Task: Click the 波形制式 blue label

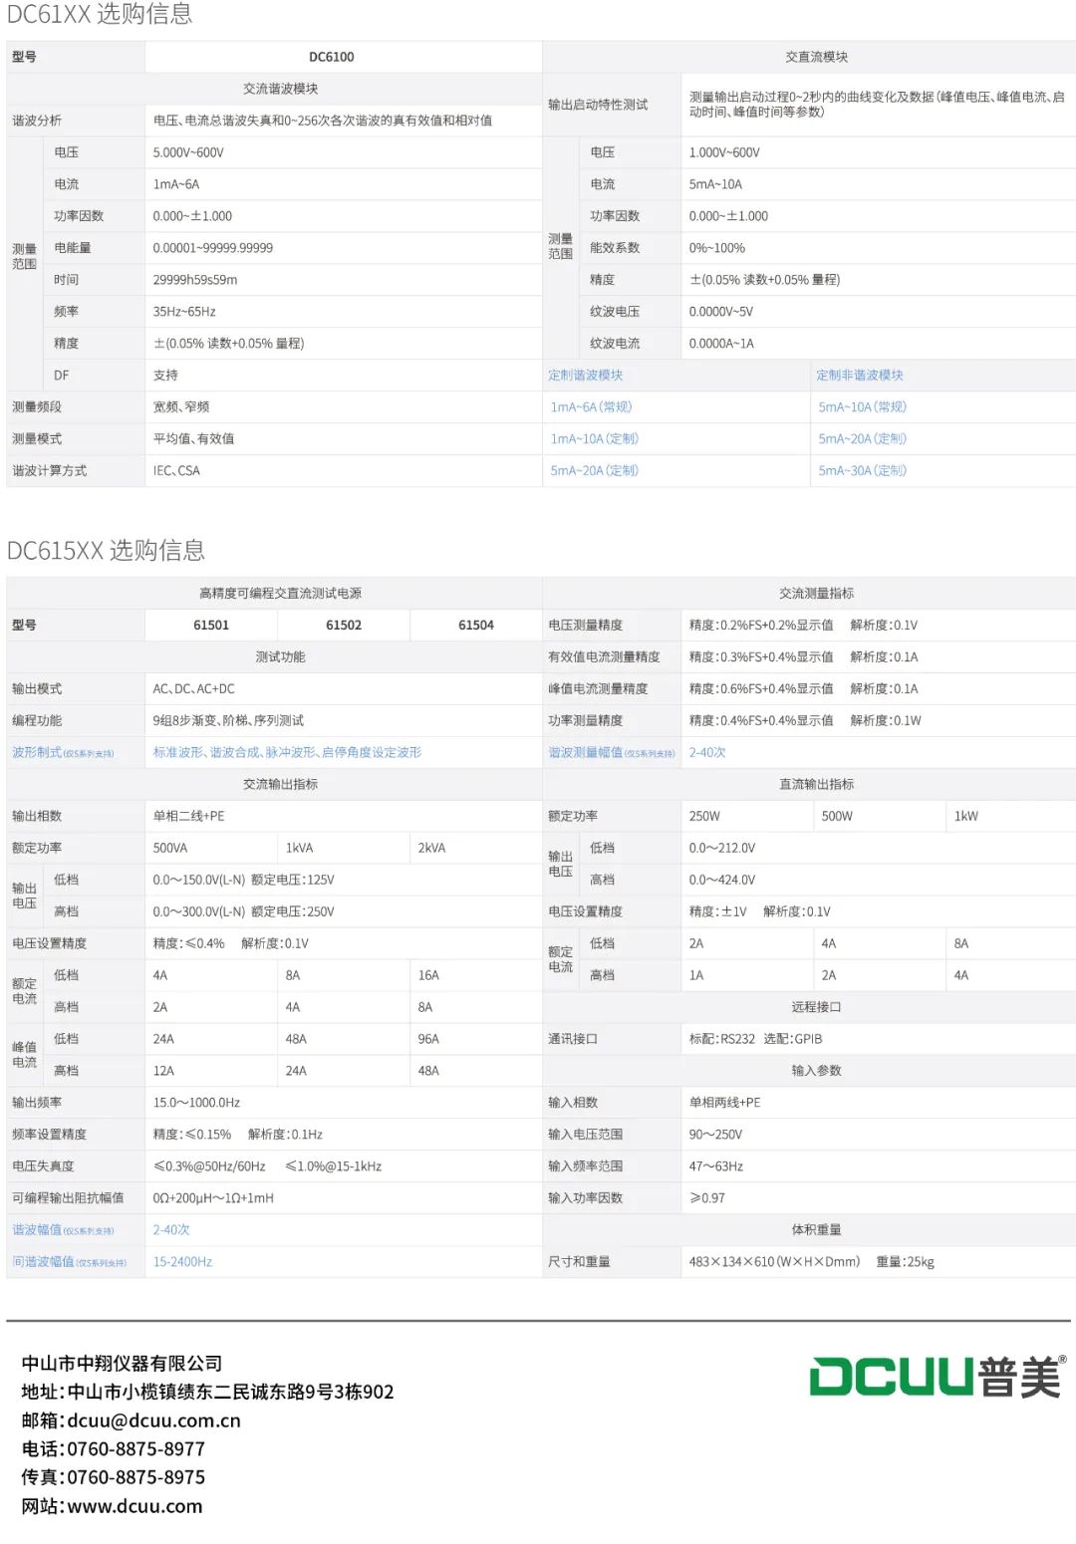Action: [37, 753]
